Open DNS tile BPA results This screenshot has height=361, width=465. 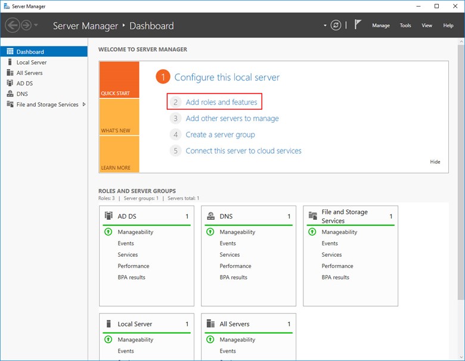(233, 278)
